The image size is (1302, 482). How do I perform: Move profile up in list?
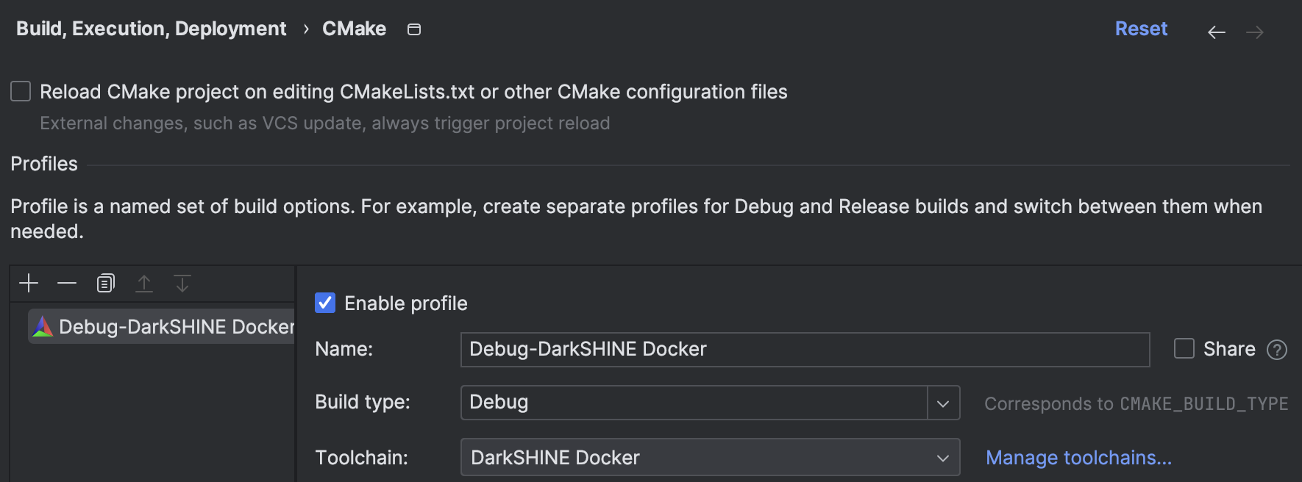pos(144,284)
